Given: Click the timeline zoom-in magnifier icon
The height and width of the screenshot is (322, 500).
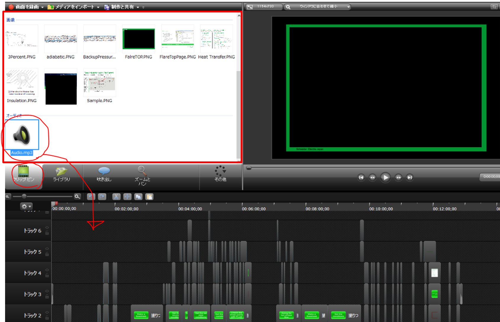Looking at the screenshot, I should [x=77, y=196].
